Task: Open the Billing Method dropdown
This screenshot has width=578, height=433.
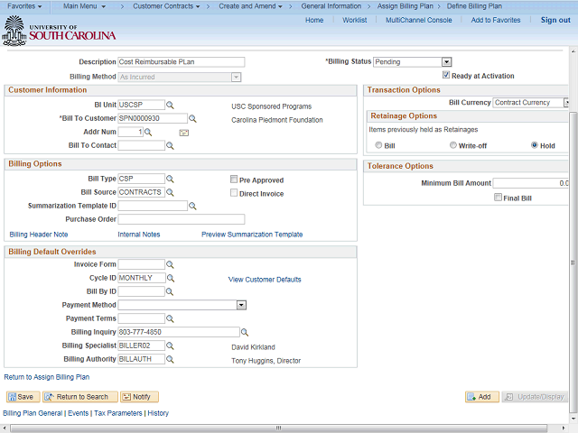Action: point(236,77)
